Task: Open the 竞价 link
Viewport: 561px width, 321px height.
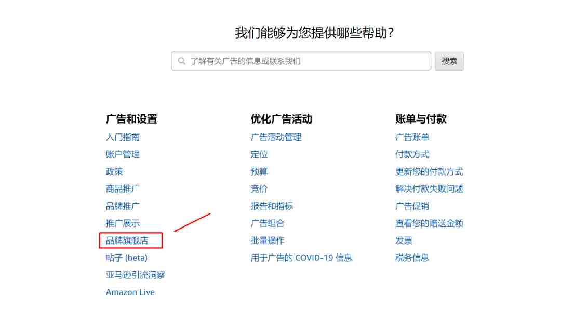Action: [x=259, y=189]
